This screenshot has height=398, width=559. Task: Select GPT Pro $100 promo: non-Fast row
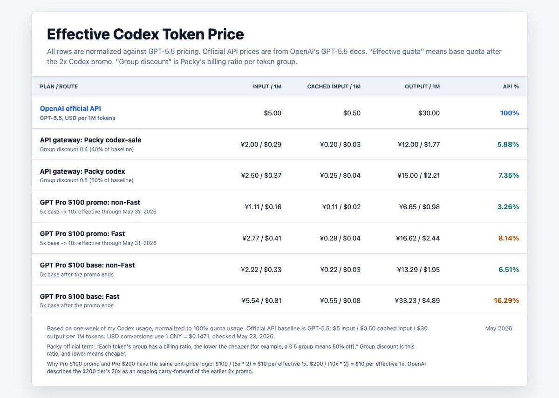(x=279, y=206)
